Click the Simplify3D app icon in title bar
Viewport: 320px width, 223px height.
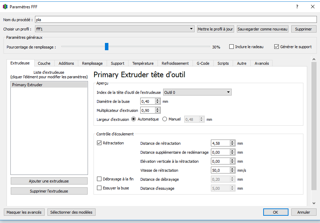[x=5, y=7]
